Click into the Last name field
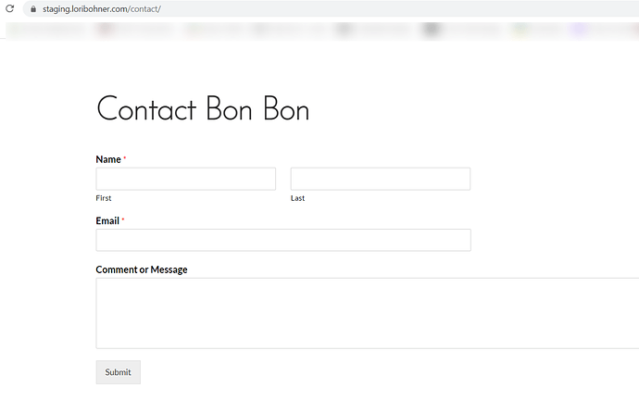The height and width of the screenshot is (413, 639). pos(380,179)
